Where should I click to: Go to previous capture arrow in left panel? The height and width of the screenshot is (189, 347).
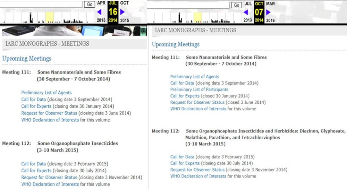99,12
